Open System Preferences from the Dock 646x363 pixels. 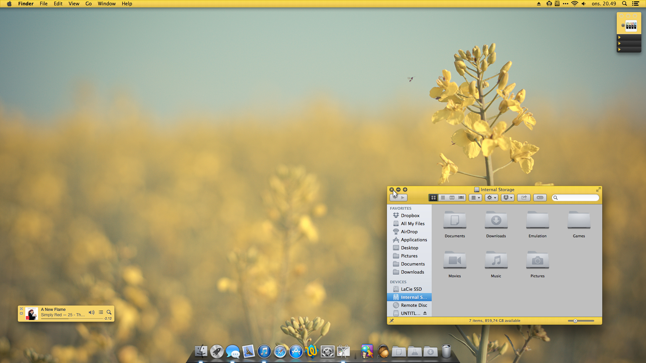[x=327, y=352]
